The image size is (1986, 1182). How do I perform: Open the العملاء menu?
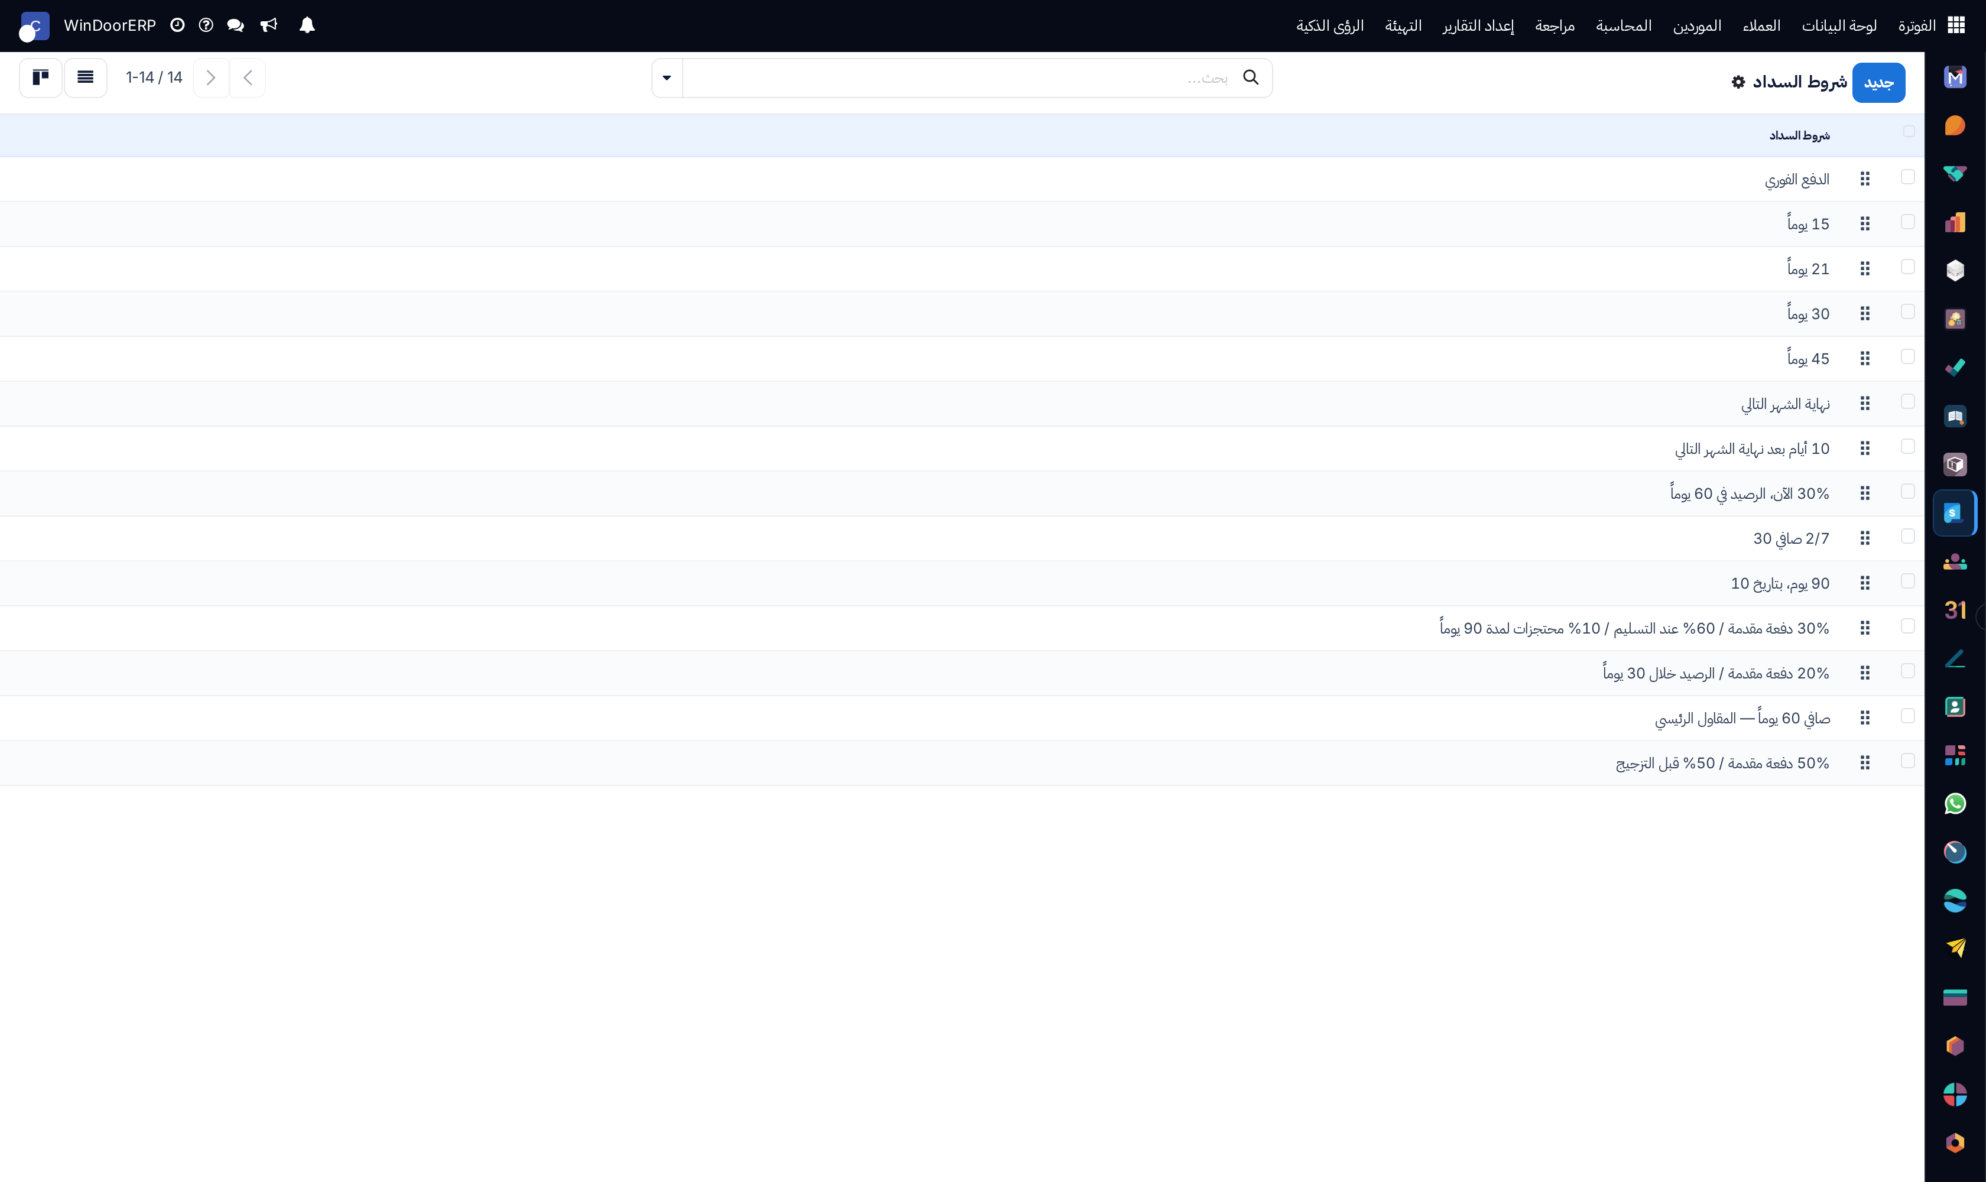[1761, 25]
